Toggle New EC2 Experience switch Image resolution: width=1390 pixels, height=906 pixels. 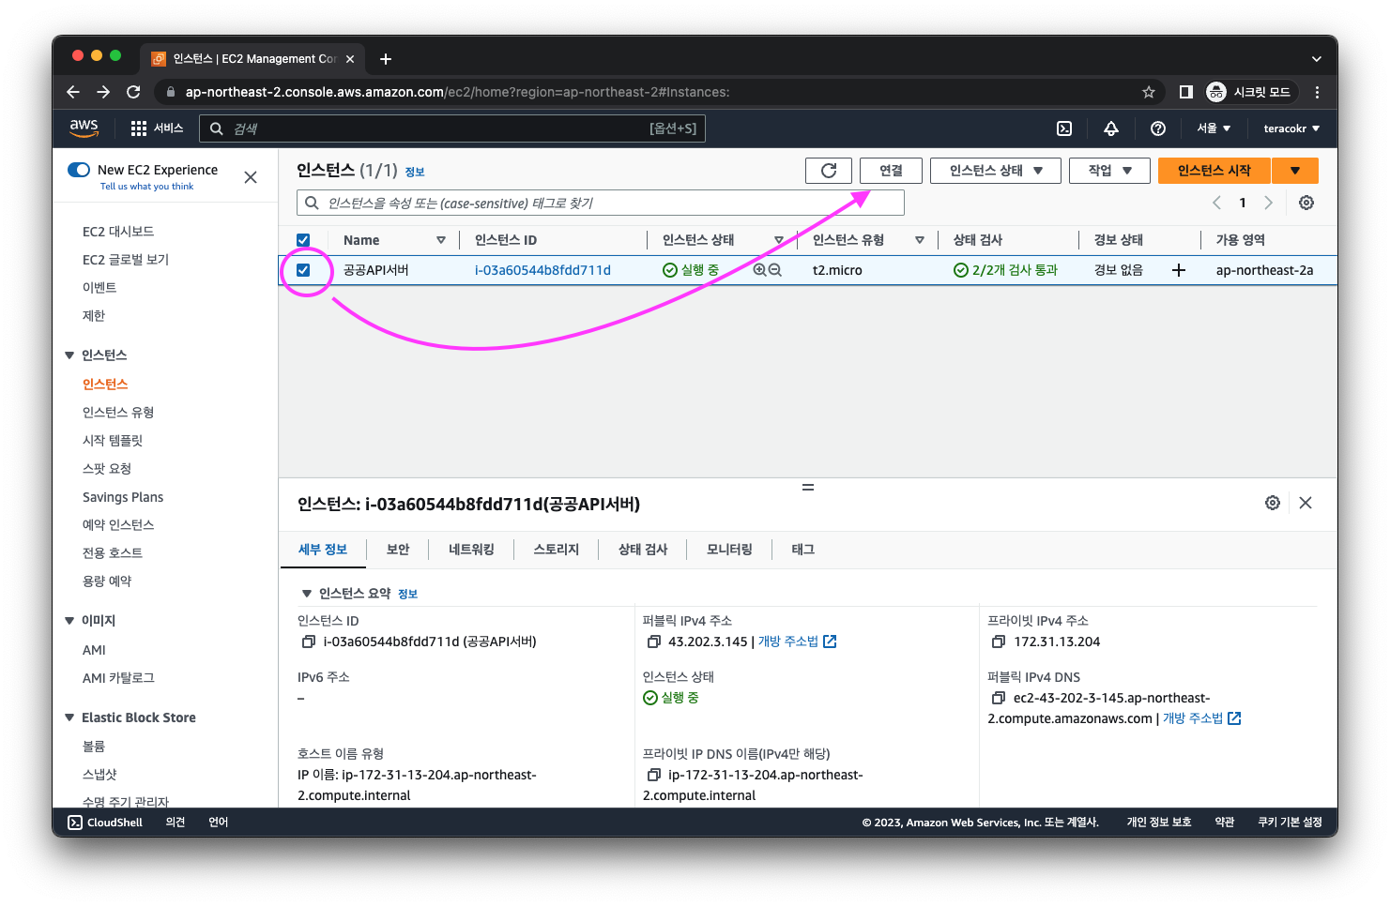point(79,170)
